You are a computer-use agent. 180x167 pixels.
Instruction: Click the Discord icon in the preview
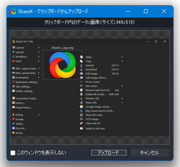coord(13,128)
